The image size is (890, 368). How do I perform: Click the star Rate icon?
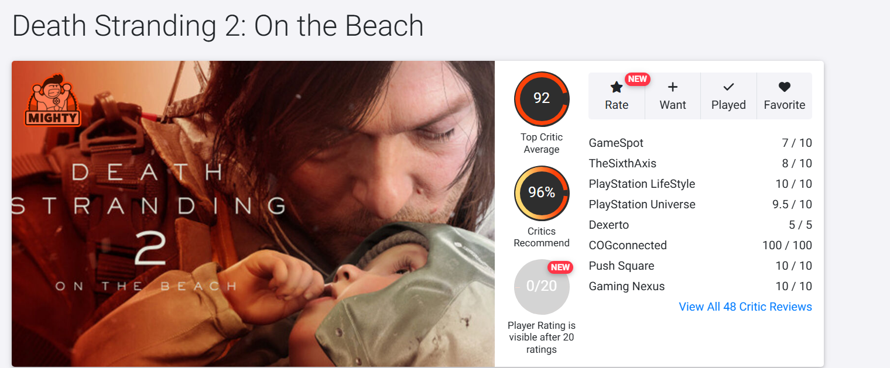(617, 87)
